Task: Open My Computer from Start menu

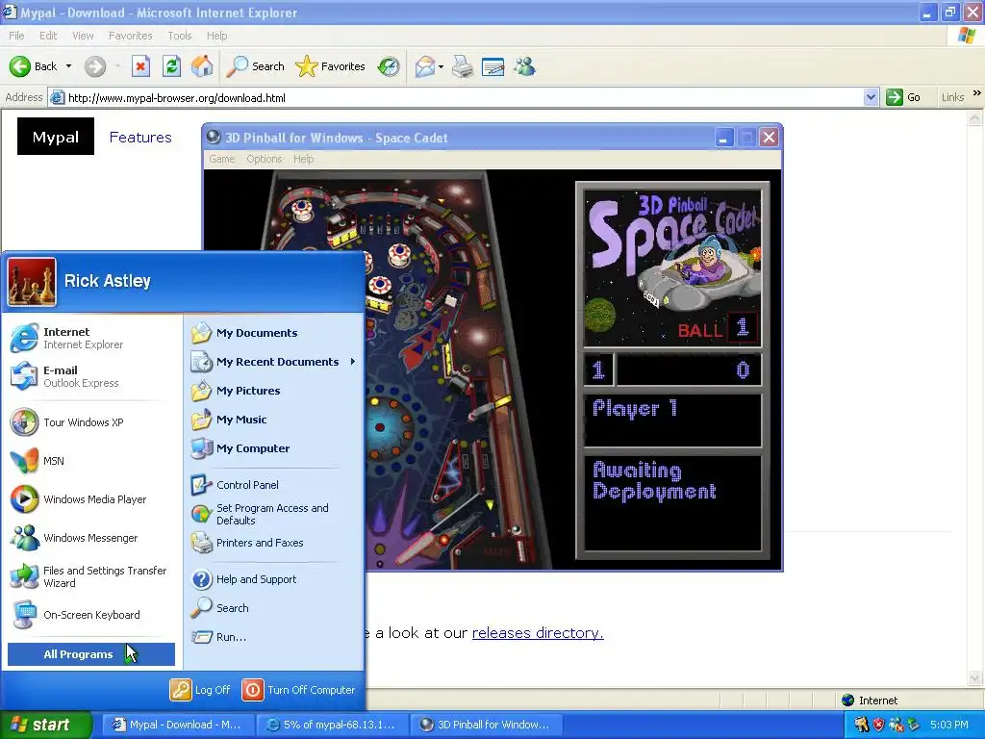Action: tap(274, 448)
